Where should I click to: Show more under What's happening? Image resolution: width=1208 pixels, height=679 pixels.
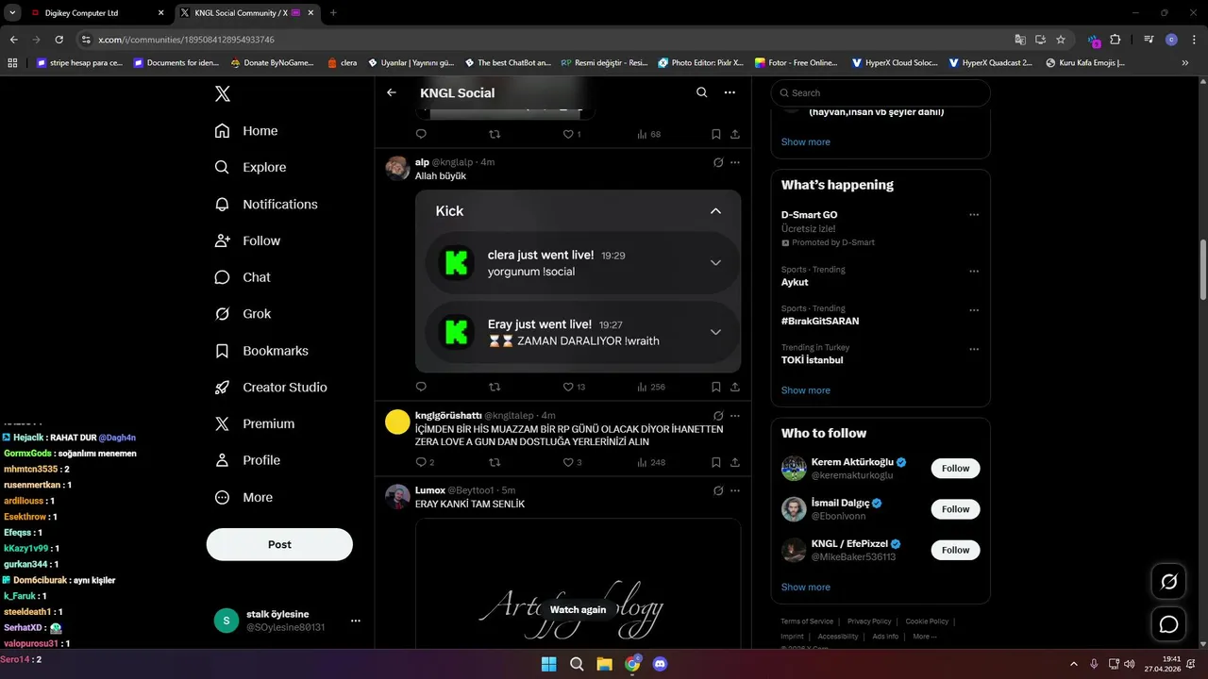(806, 390)
